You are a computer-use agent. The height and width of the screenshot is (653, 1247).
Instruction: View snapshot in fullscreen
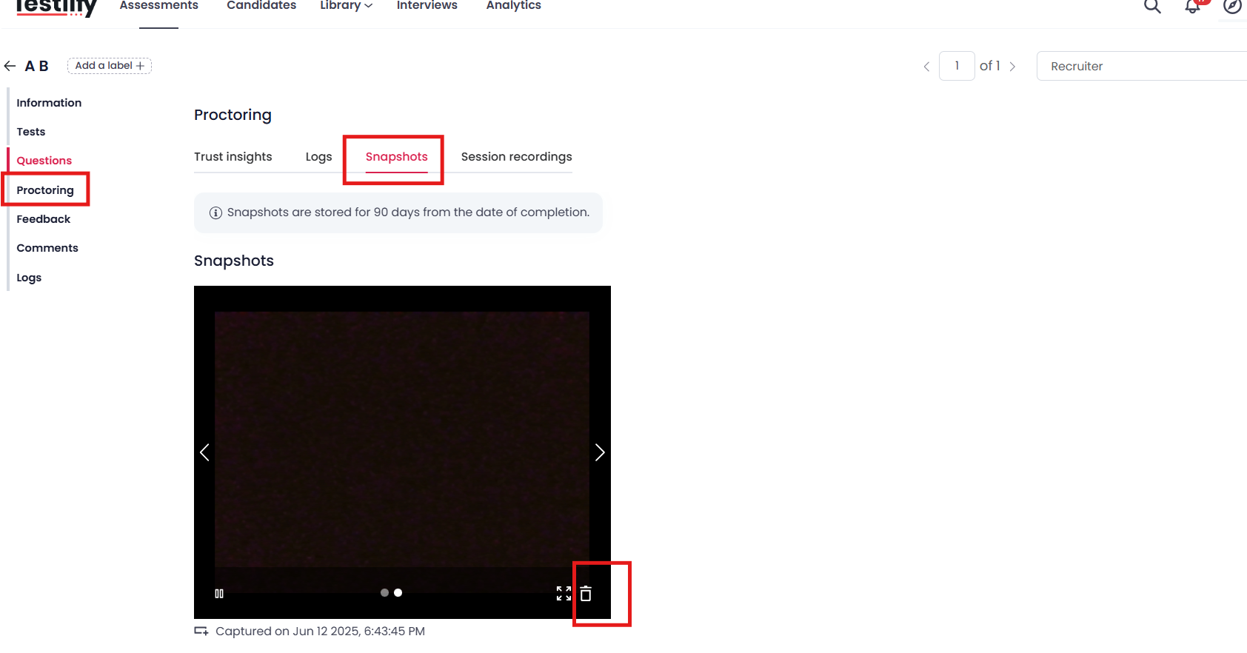(x=564, y=594)
